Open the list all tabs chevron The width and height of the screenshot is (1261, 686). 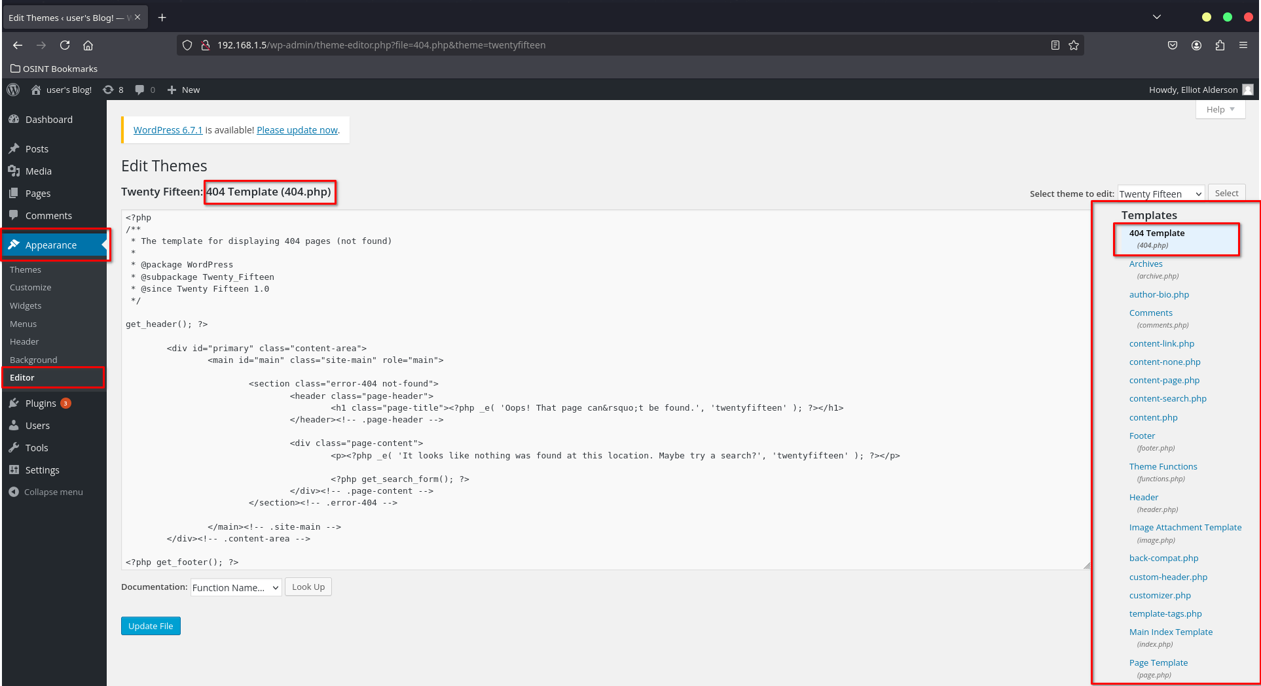(x=1157, y=17)
